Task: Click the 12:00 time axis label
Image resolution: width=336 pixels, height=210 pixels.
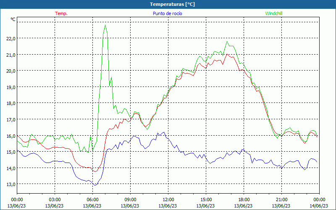Action: (168, 199)
